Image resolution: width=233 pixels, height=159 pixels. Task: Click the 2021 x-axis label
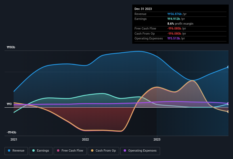14,139
